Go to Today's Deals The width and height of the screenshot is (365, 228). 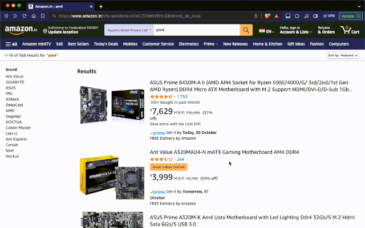pos(106,44)
